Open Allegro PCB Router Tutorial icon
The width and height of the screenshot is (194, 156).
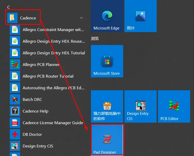point(15,76)
